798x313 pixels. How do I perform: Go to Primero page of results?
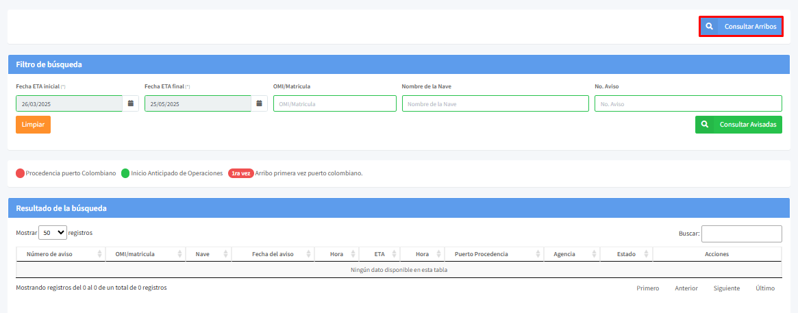(x=647, y=288)
